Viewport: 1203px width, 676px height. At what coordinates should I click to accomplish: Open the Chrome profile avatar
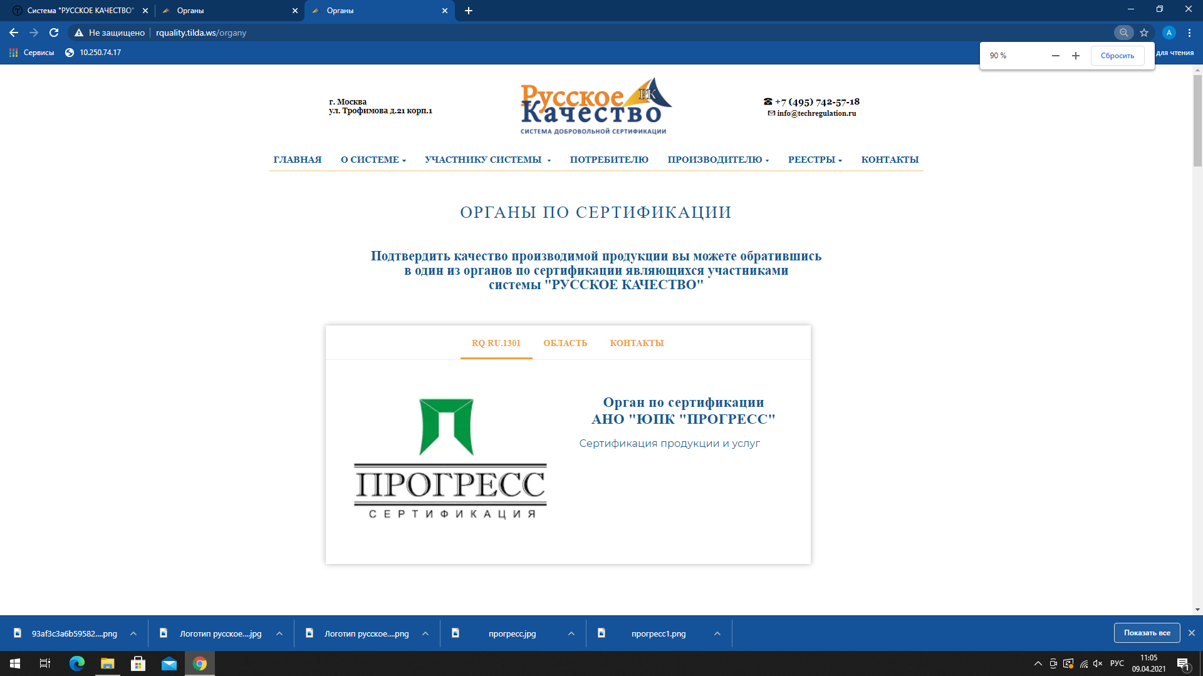coord(1169,33)
